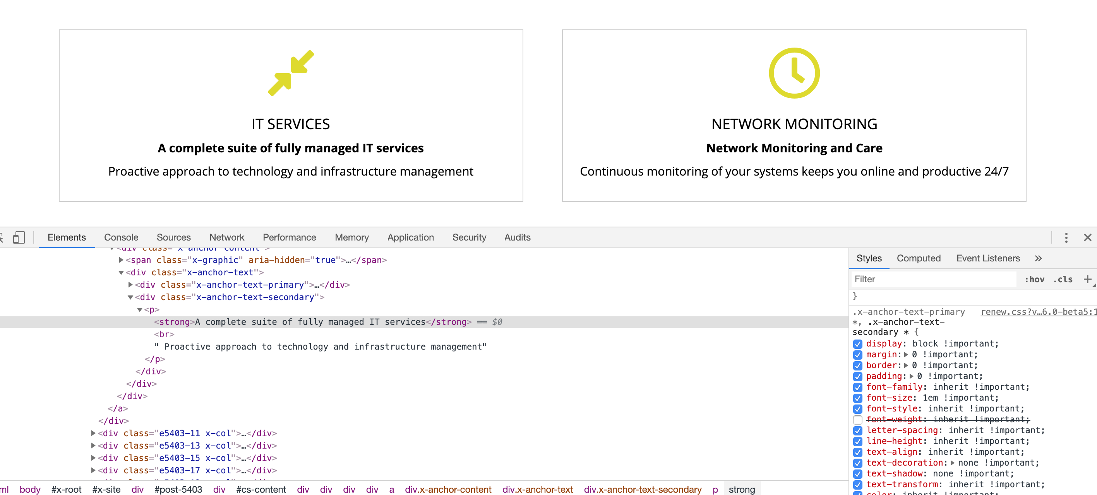1097x495 pixels.
Task: Click the Network Monitoring clock icon
Action: (794, 73)
